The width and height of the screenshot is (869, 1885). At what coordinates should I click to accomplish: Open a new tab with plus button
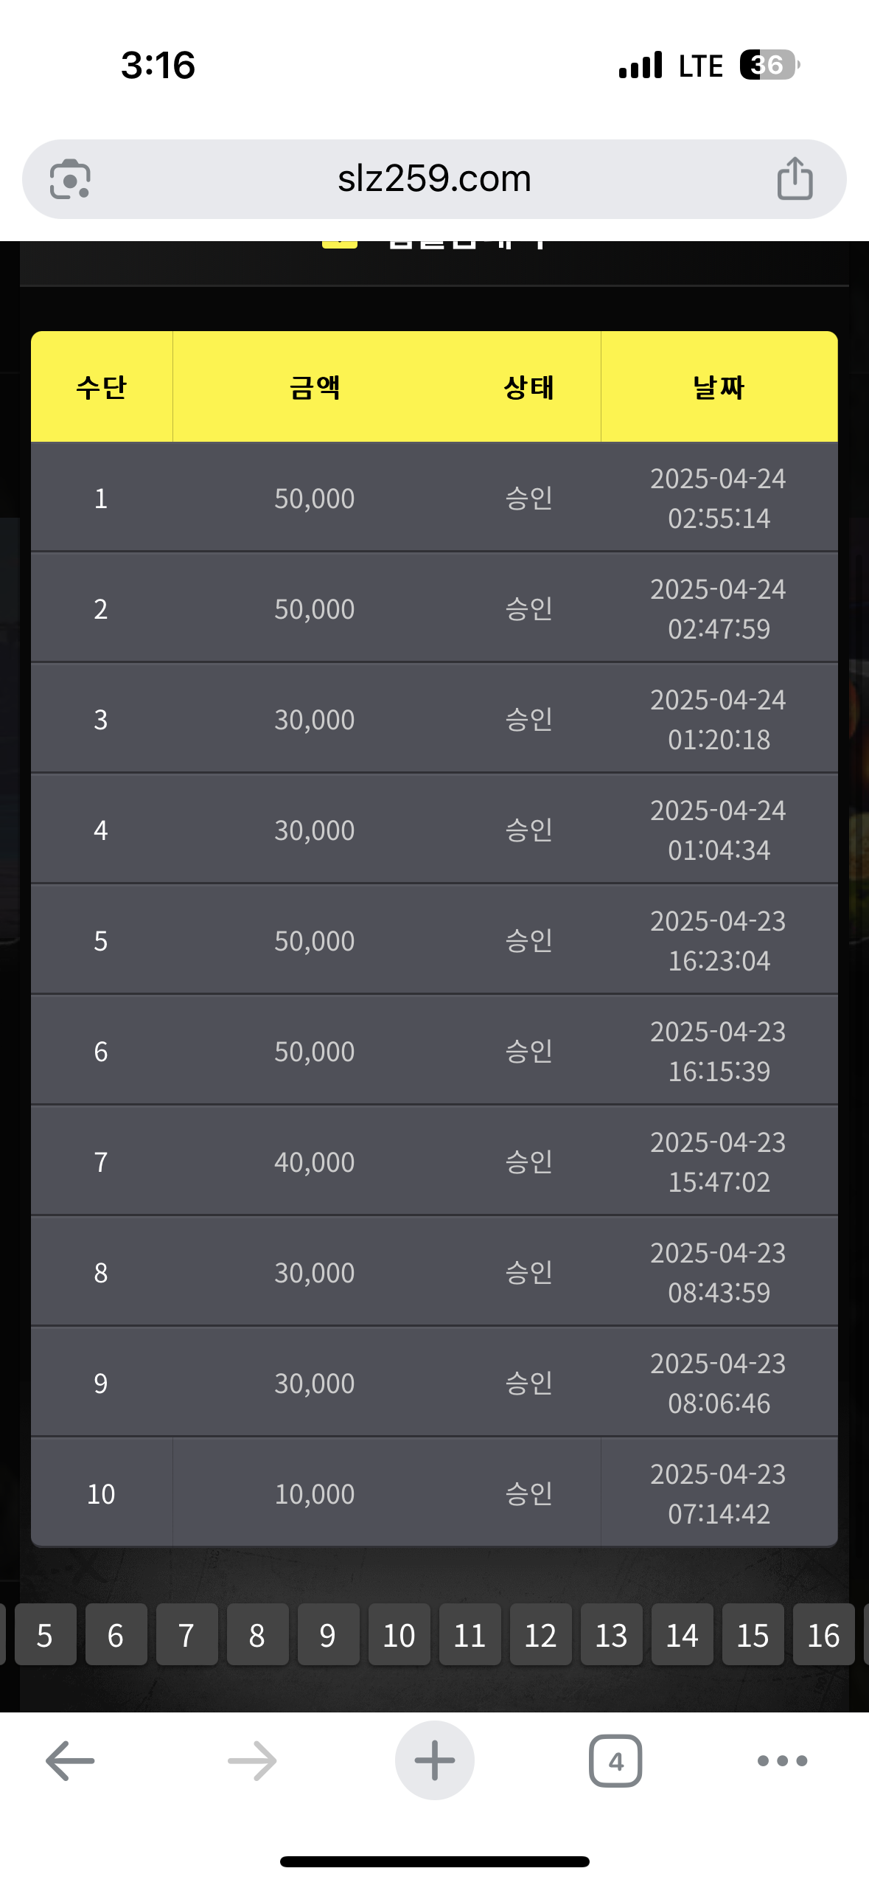pyautogui.click(x=434, y=1760)
